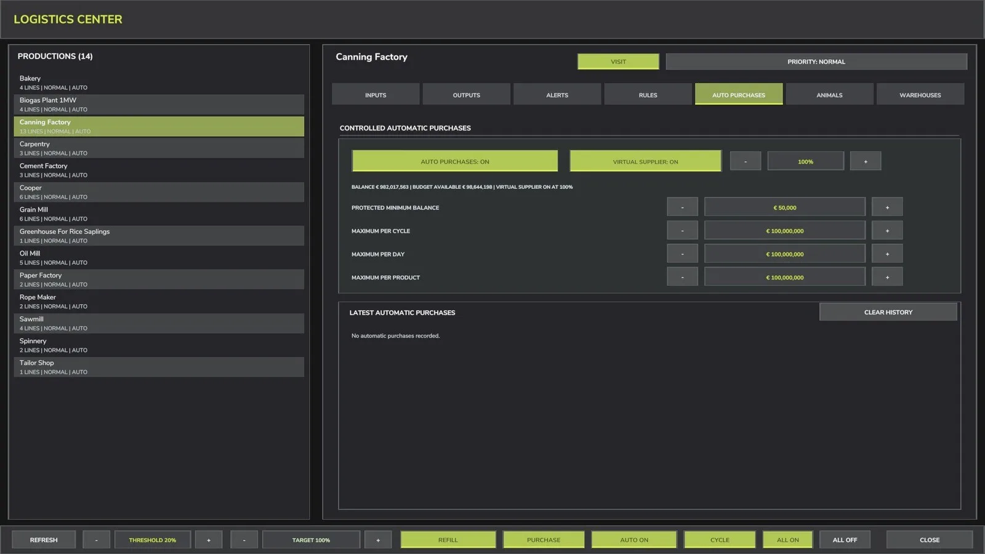
Task: Increase the Maximum Per Cycle amount
Action: click(887, 231)
